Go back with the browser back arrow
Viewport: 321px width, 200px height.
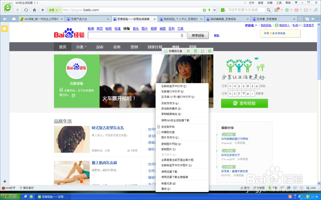pyautogui.click(x=18, y=10)
